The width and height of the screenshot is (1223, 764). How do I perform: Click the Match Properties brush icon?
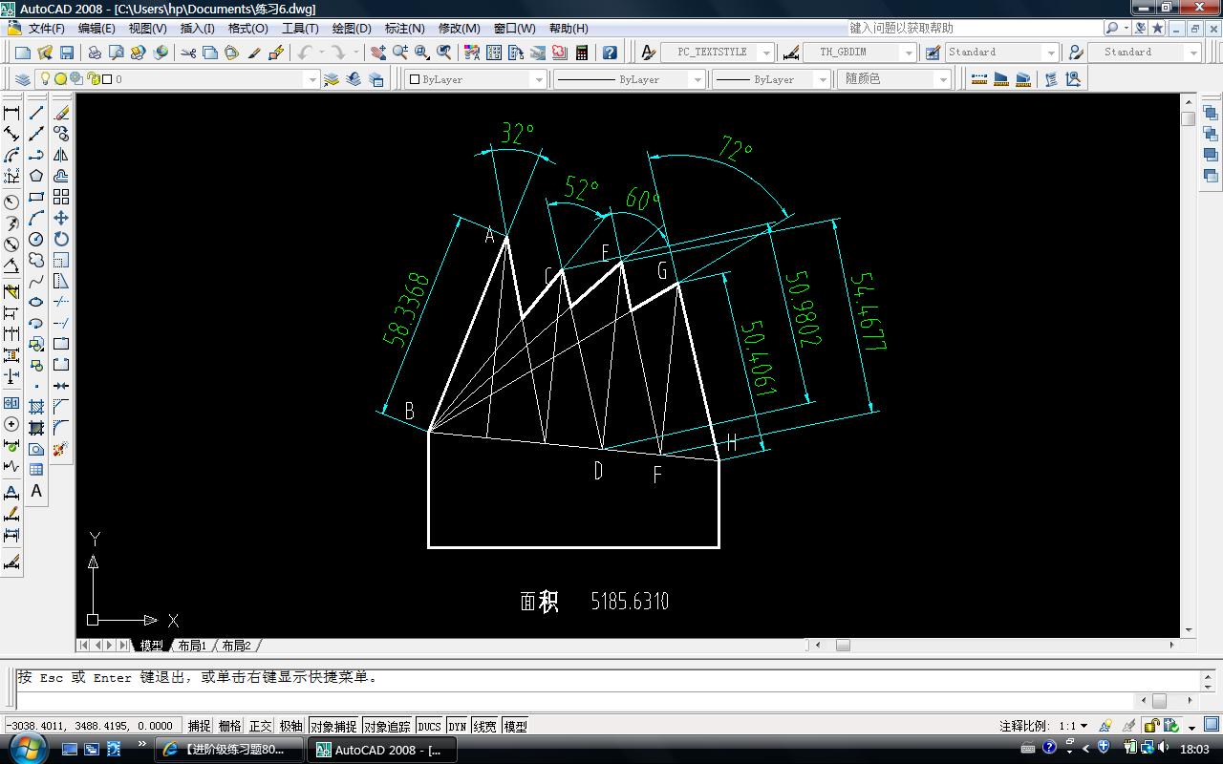click(x=255, y=53)
